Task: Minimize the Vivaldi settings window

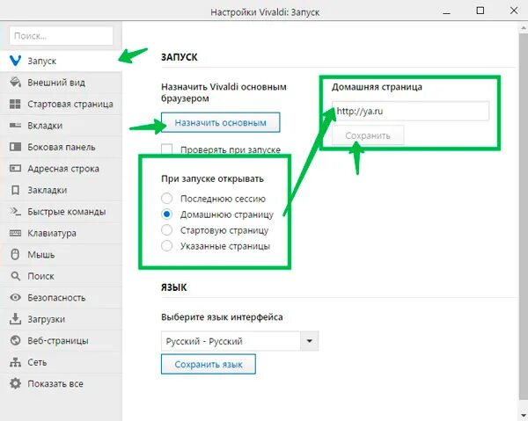Action: (446, 11)
